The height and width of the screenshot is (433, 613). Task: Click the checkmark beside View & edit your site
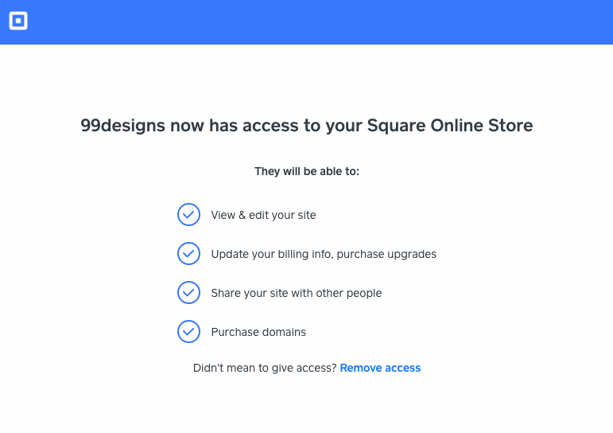188,215
